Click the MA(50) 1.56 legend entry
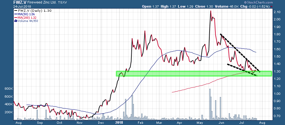The height and width of the screenshot is (125, 285). click(24, 14)
